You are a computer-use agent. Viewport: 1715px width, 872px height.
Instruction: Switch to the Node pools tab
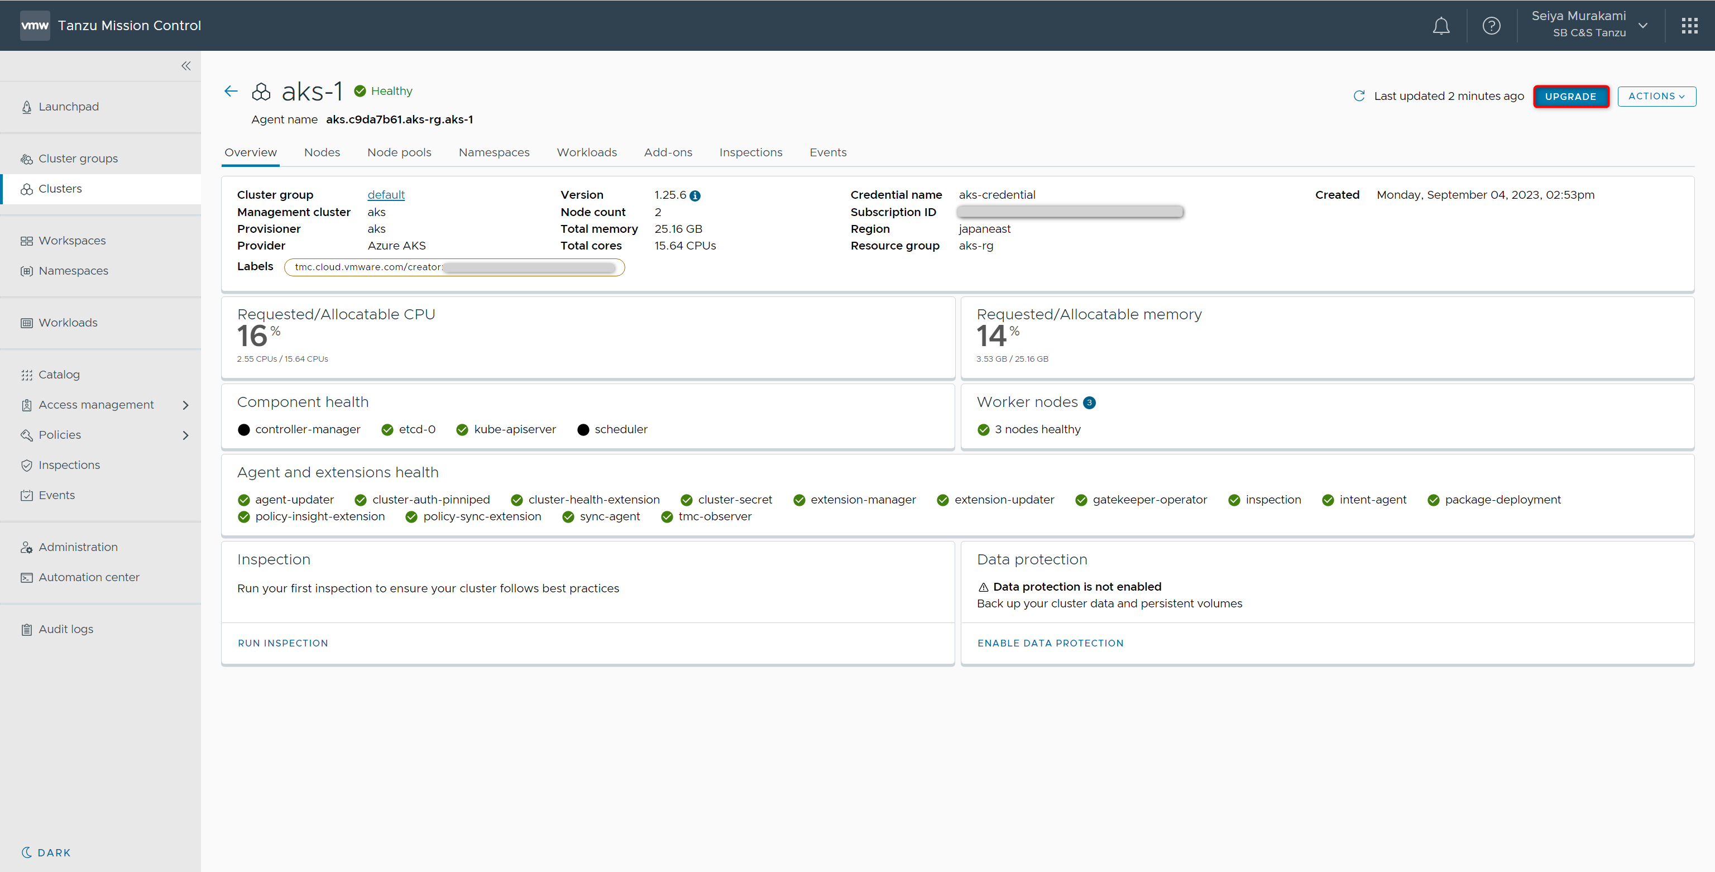tap(399, 152)
